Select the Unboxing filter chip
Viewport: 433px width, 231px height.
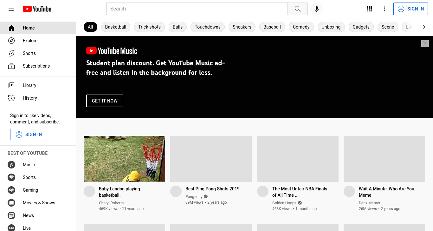point(331,27)
